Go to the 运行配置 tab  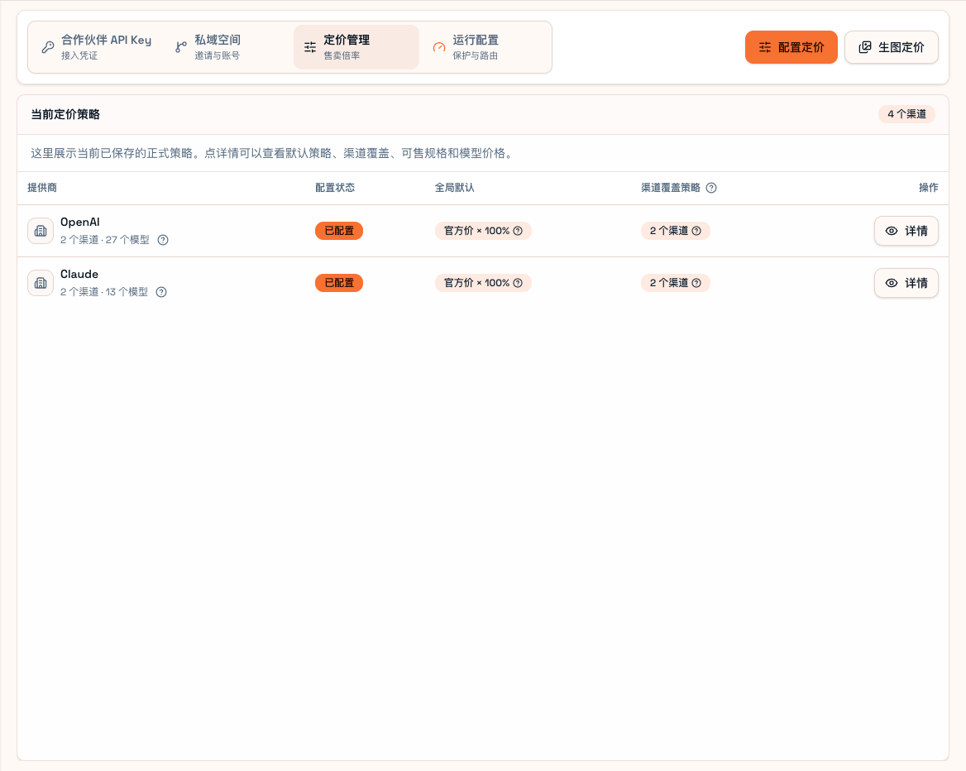(x=485, y=47)
